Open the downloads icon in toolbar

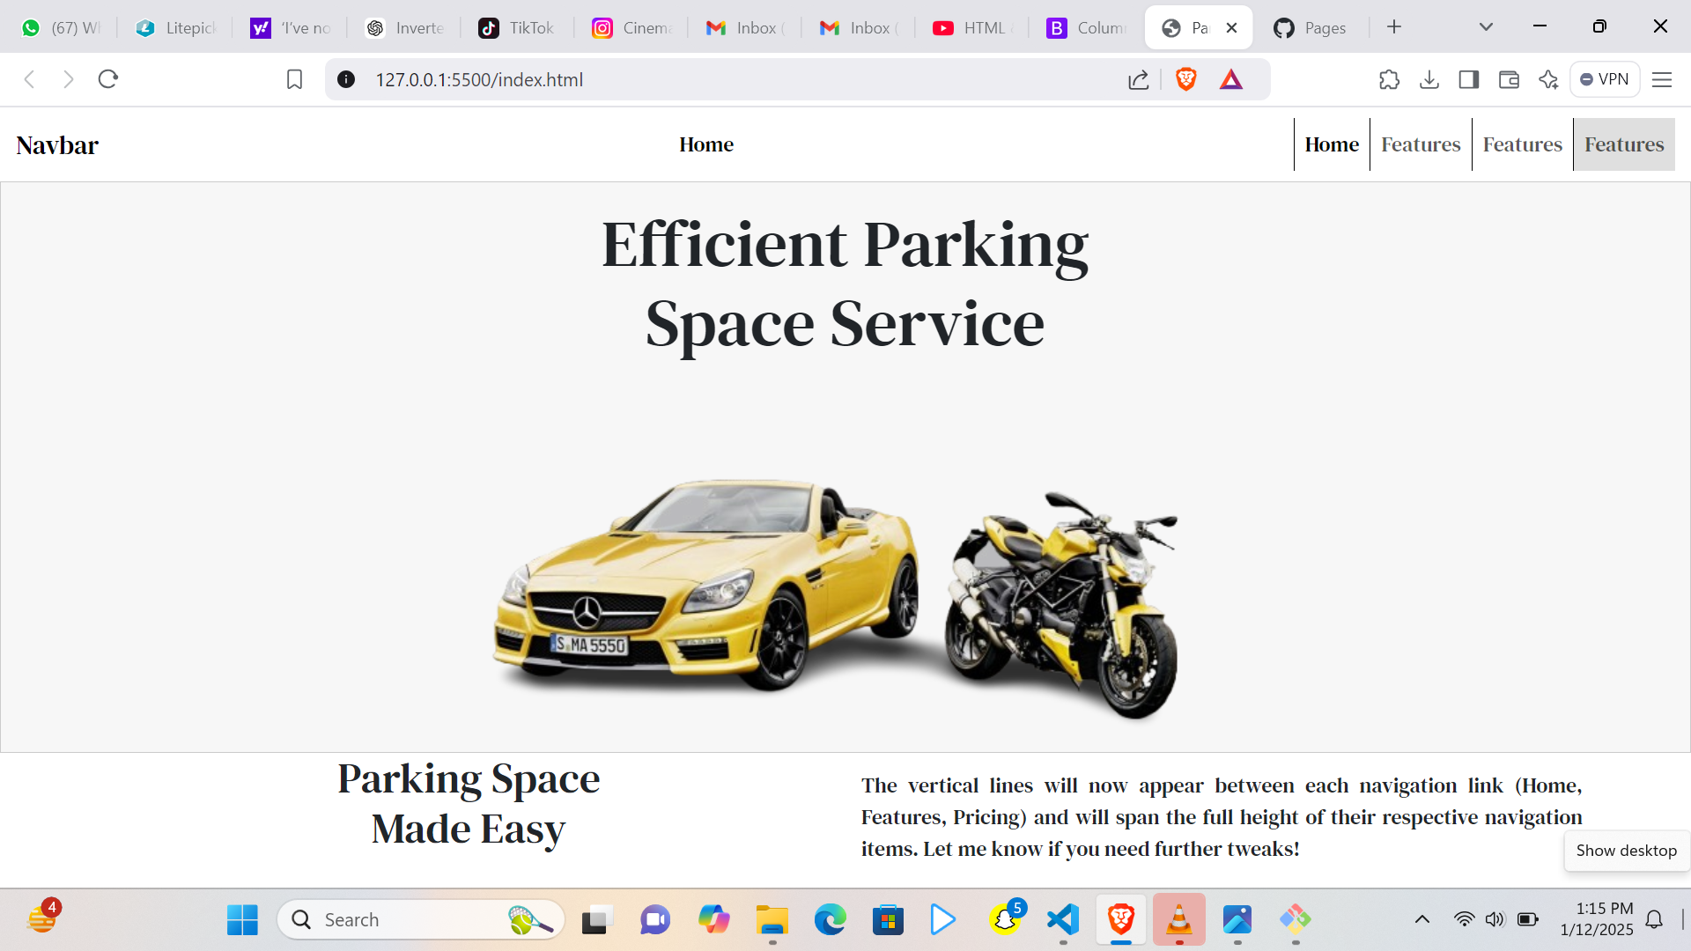pyautogui.click(x=1429, y=79)
